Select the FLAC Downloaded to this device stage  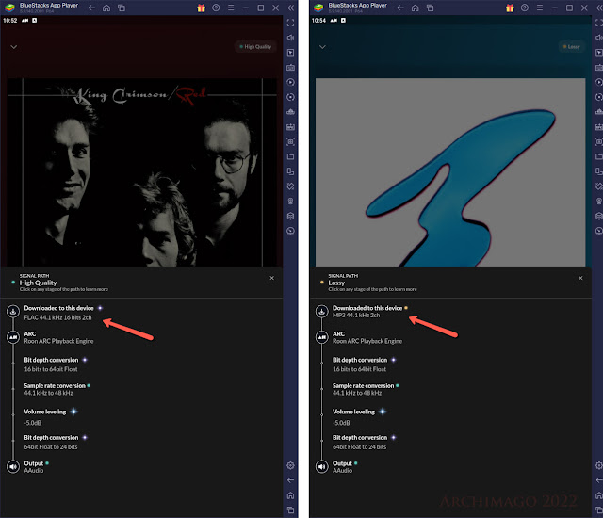click(x=58, y=313)
